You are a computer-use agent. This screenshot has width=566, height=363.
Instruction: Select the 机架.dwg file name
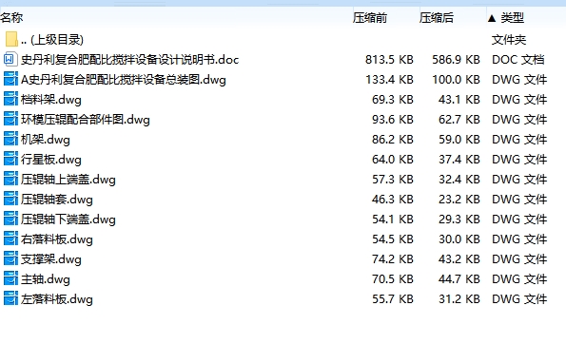[45, 140]
